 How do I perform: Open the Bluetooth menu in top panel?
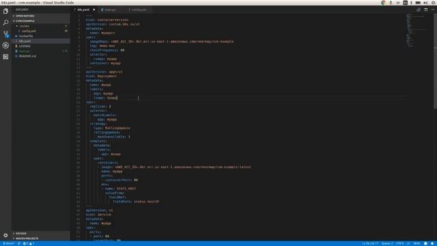411,3
